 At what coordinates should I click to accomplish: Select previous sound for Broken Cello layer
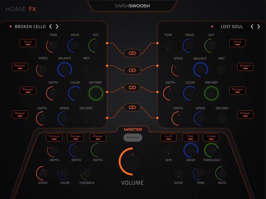[x=50, y=26]
